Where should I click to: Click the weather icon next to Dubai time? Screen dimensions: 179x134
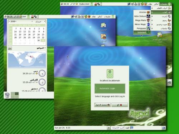(37, 74)
